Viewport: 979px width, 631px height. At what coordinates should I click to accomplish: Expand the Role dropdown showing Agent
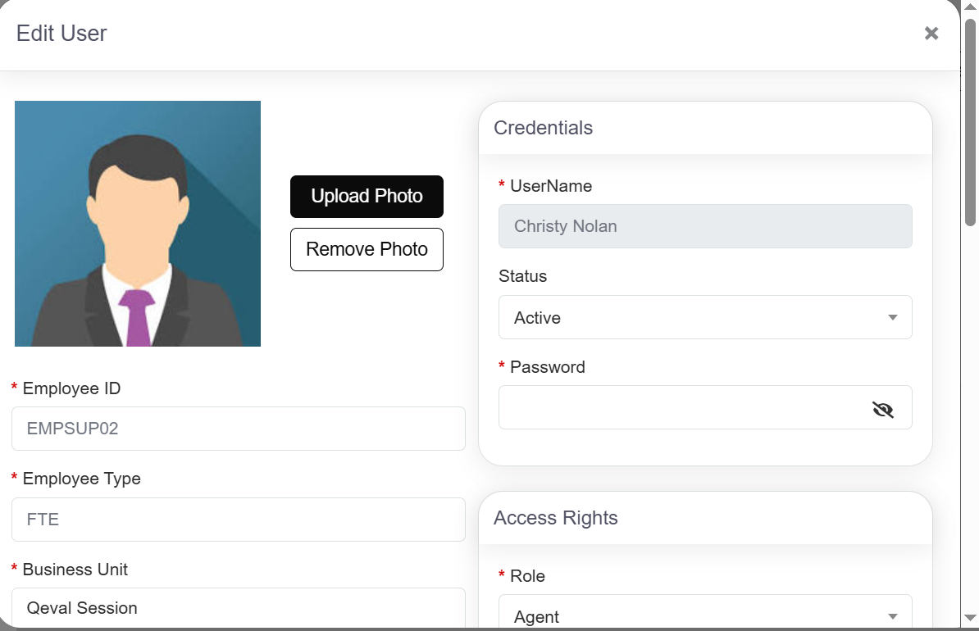click(x=705, y=611)
